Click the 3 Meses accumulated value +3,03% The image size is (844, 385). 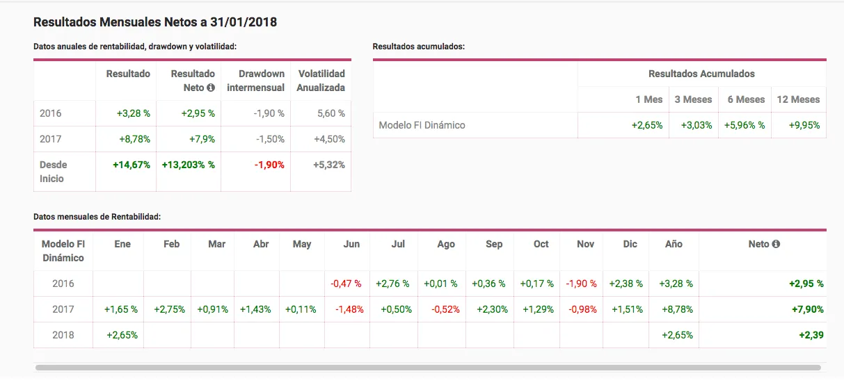point(692,126)
